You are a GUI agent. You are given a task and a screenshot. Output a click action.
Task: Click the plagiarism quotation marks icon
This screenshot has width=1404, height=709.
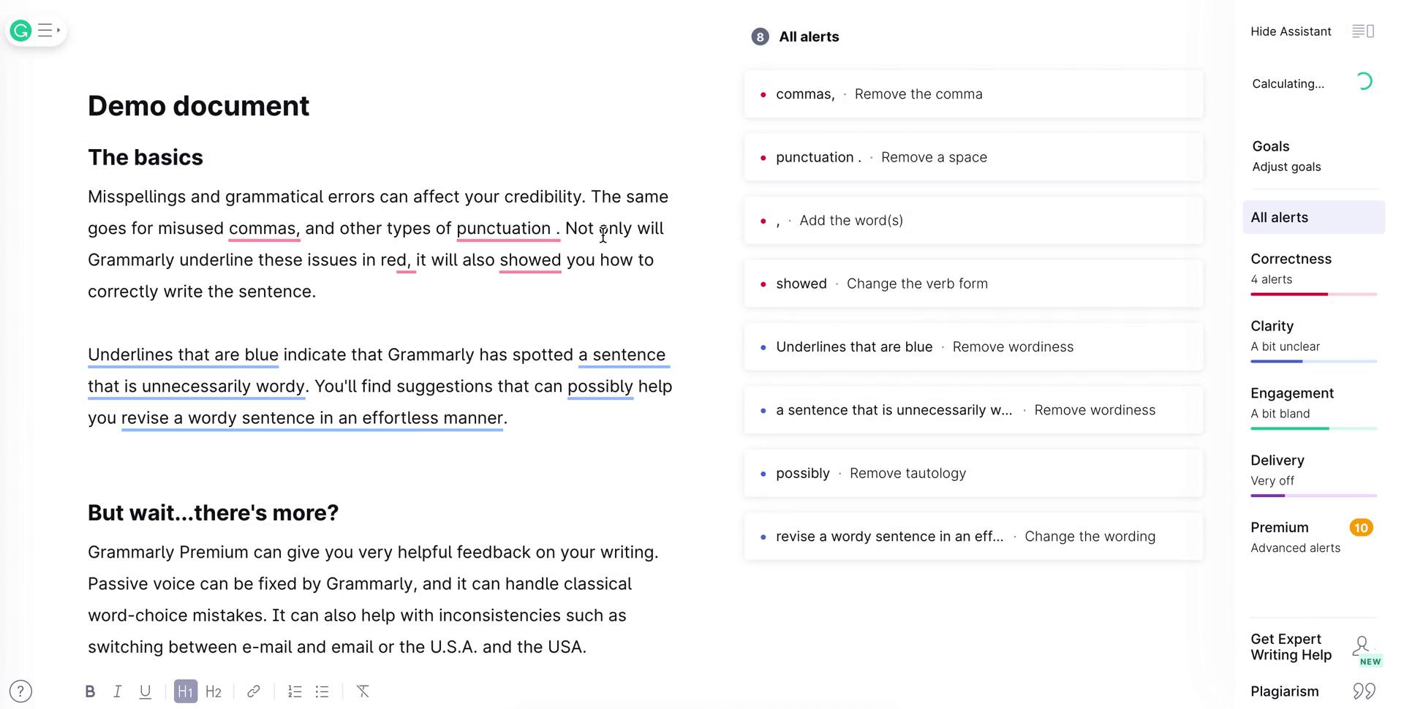[1364, 691]
